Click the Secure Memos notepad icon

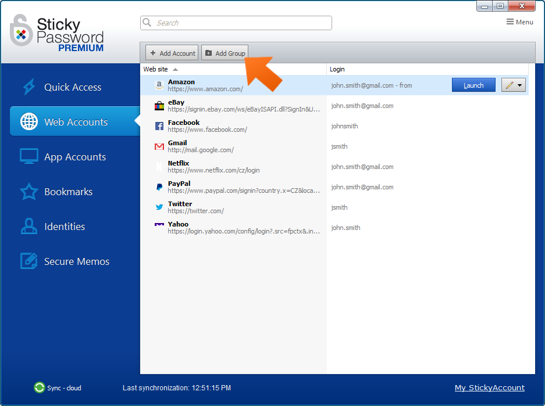click(29, 261)
